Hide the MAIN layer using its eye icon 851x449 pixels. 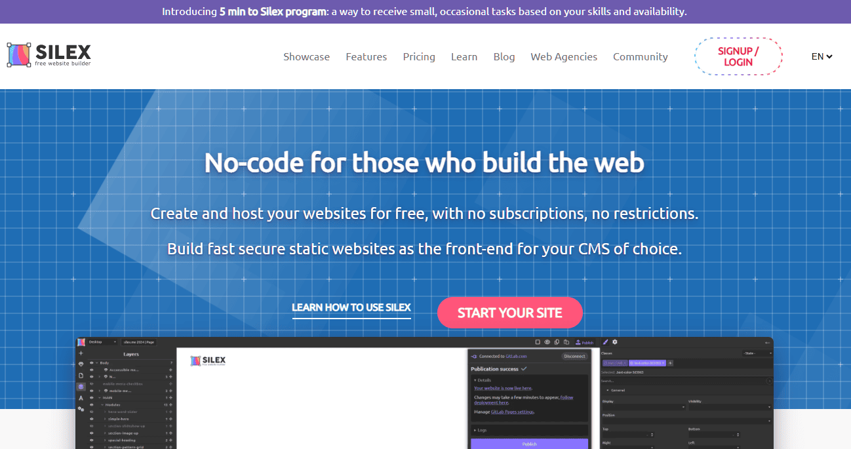coord(92,397)
